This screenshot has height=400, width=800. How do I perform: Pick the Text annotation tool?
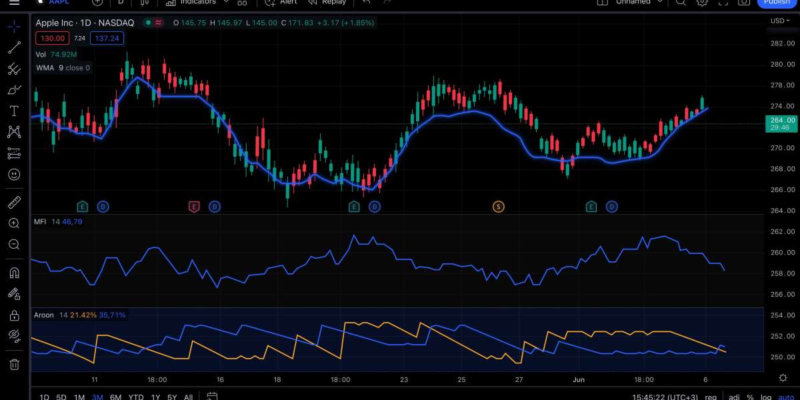(x=14, y=111)
